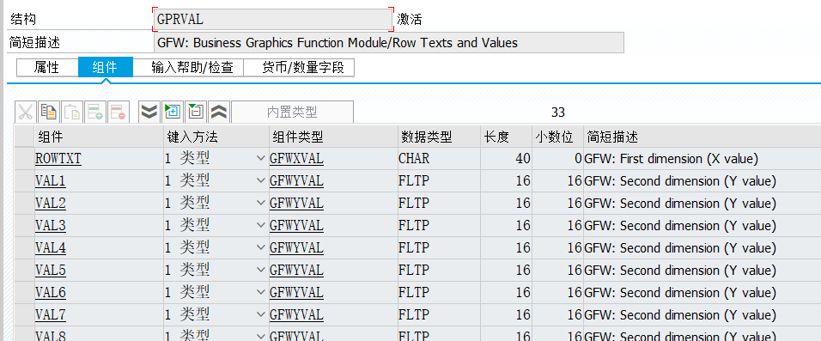Open the GFWXVAL component type link
Viewport: 821px width, 341px height.
[x=296, y=159]
